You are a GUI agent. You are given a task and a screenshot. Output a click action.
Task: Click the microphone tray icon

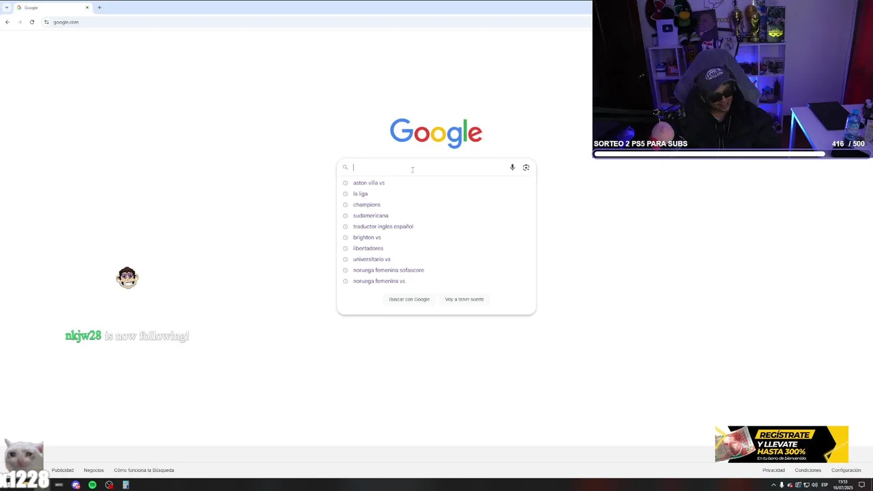782,485
